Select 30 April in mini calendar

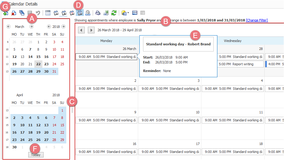14,147
